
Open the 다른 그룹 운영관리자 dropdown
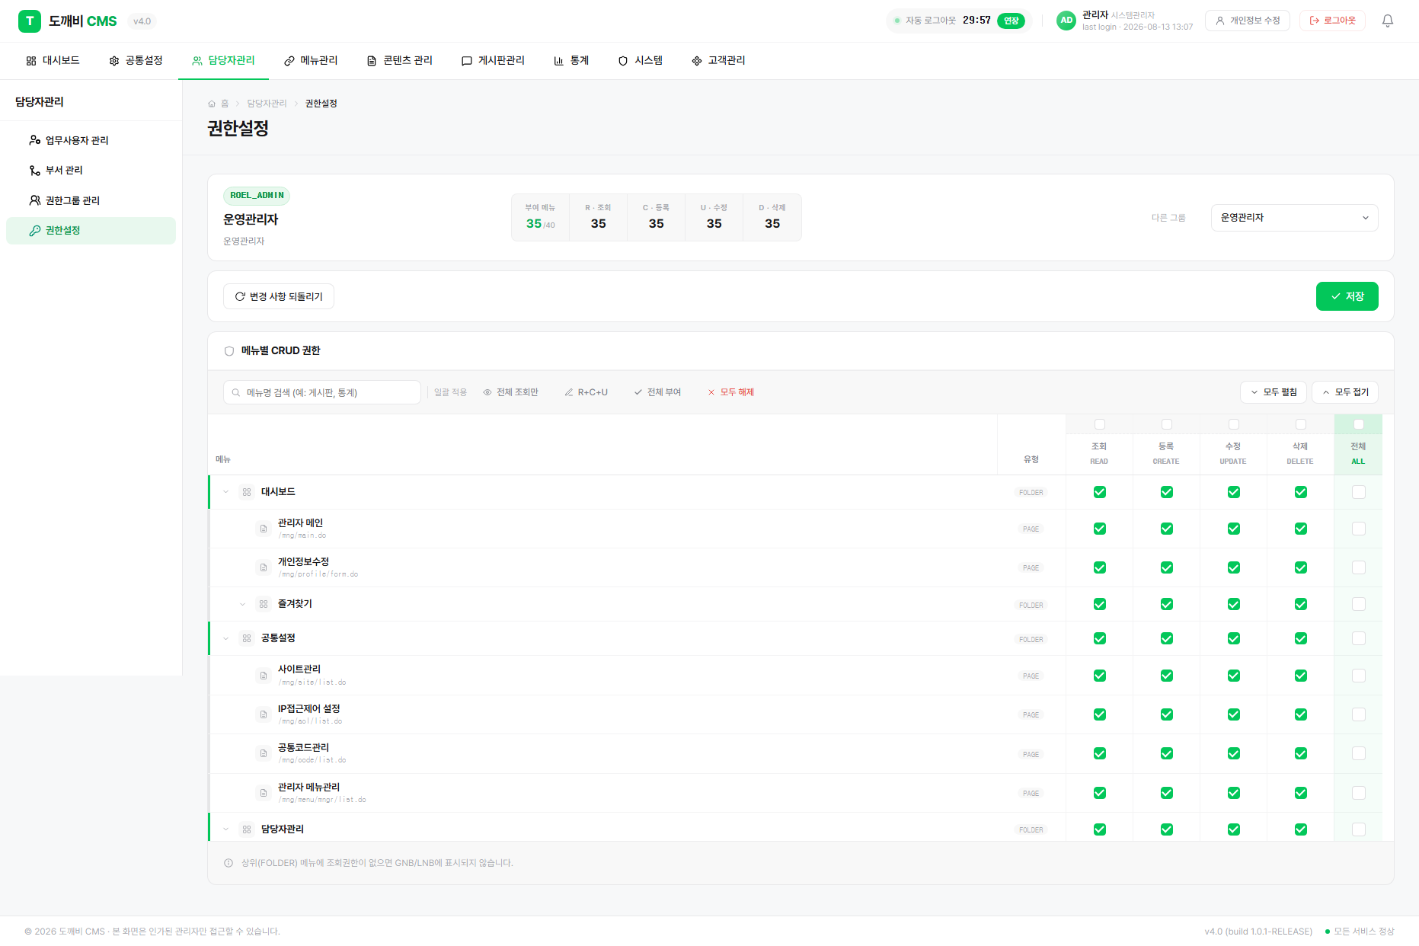(x=1294, y=218)
